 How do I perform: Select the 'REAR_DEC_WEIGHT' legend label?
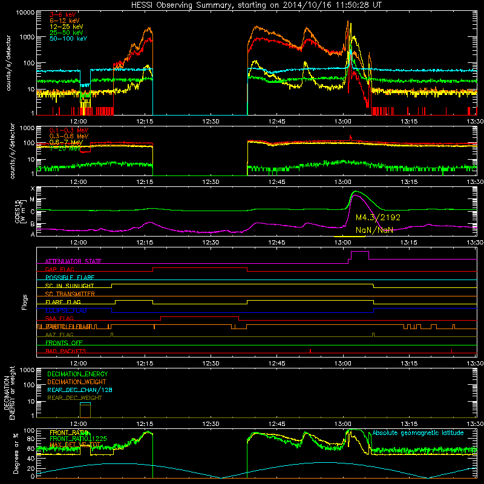[x=74, y=398]
